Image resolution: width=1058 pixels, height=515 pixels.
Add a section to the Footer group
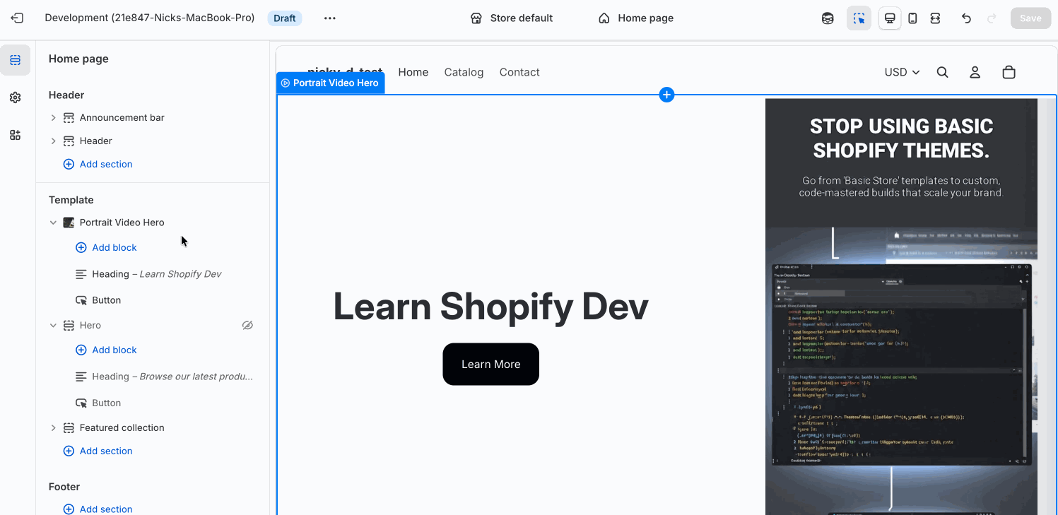[x=98, y=509]
